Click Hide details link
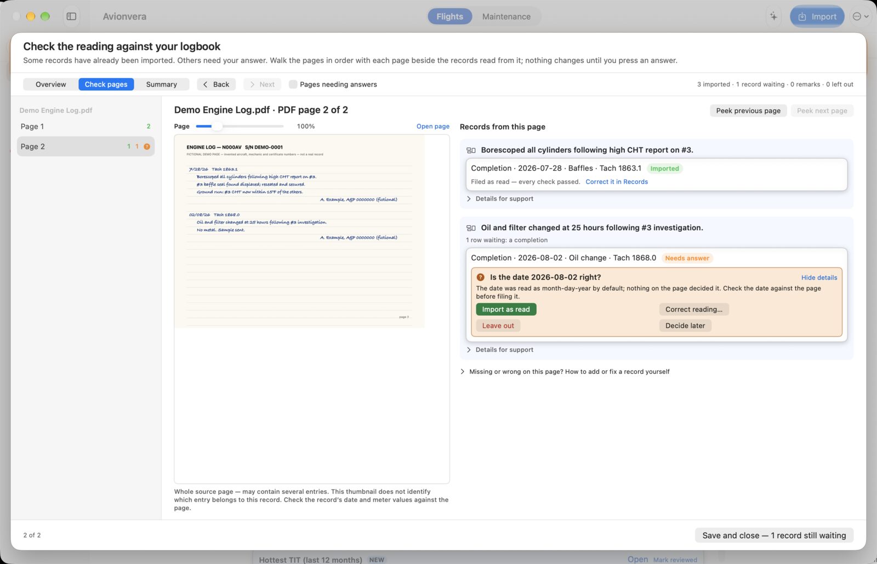The width and height of the screenshot is (877, 564). tap(819, 278)
